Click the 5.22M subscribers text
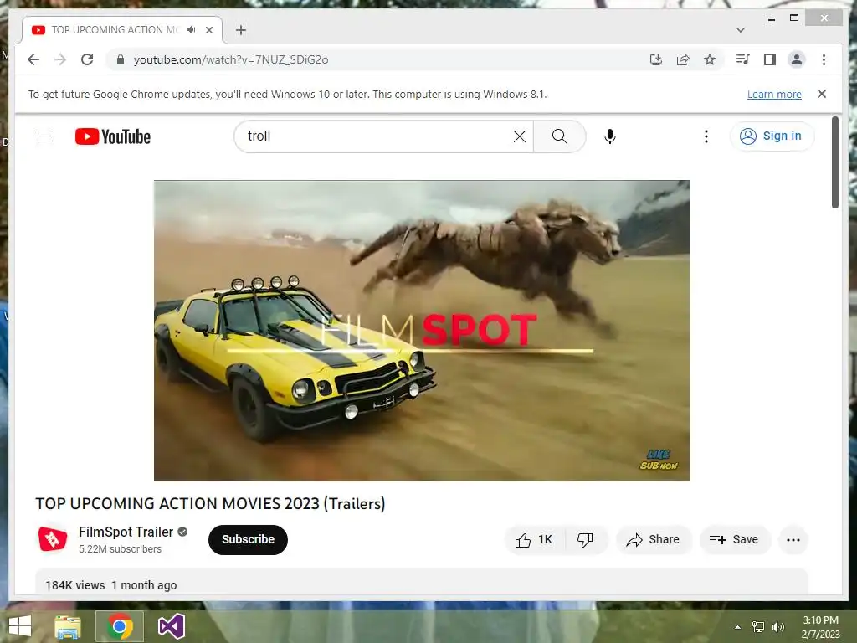The height and width of the screenshot is (643, 857). tap(120, 549)
